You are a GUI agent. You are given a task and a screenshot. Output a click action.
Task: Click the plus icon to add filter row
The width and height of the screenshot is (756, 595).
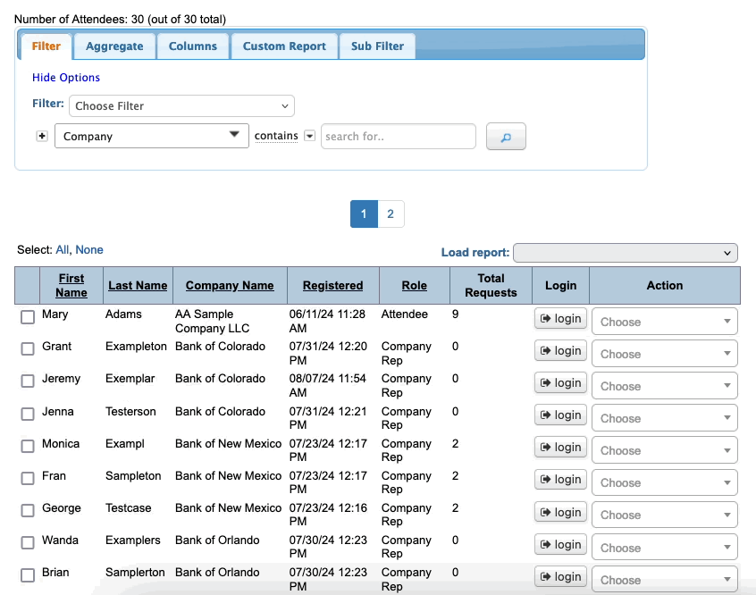coord(42,136)
